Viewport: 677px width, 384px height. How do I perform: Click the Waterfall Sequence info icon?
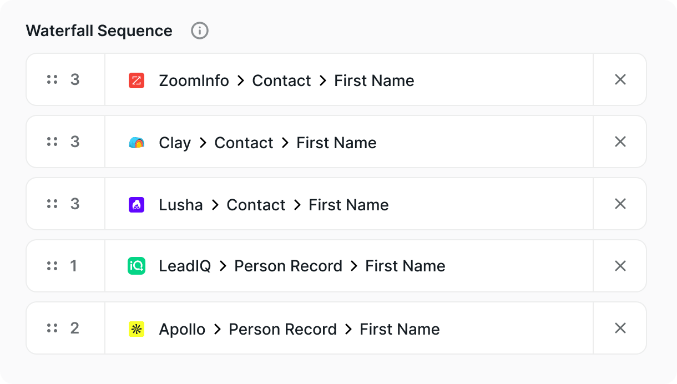[200, 31]
